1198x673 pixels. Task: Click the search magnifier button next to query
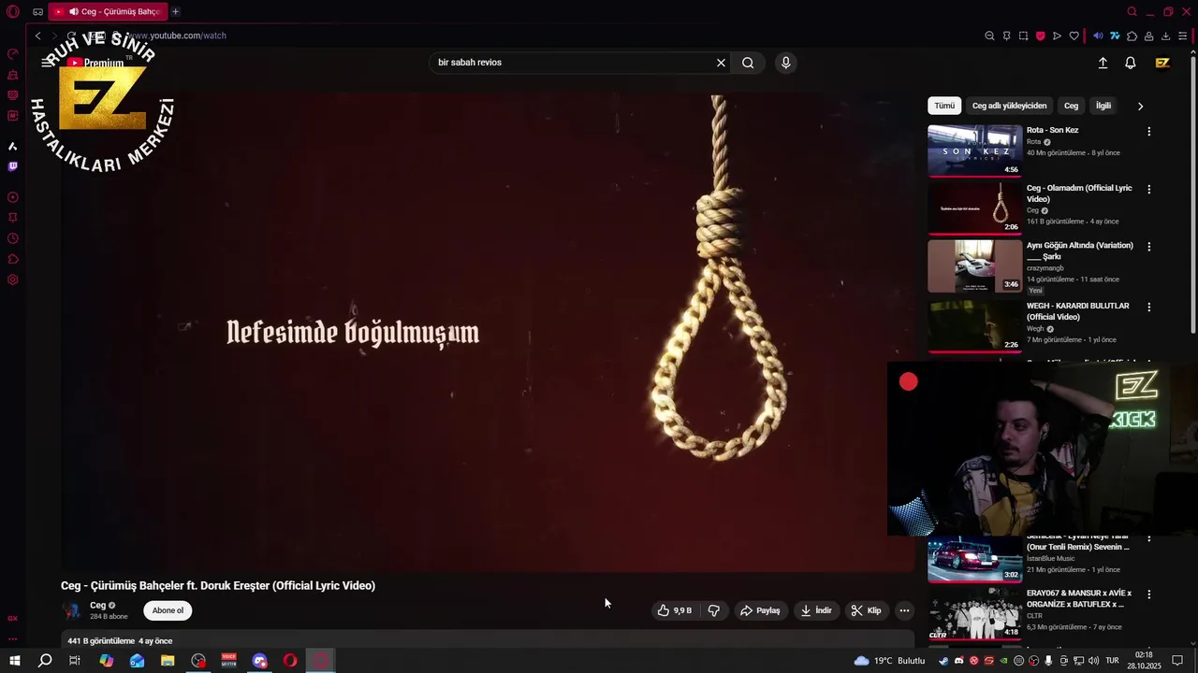(x=748, y=63)
